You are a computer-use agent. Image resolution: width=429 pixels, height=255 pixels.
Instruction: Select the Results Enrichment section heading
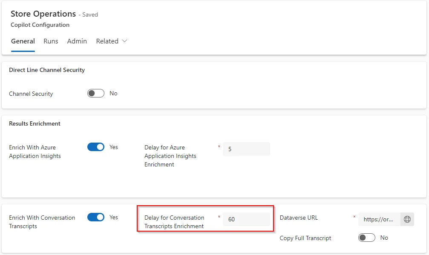[x=35, y=123]
